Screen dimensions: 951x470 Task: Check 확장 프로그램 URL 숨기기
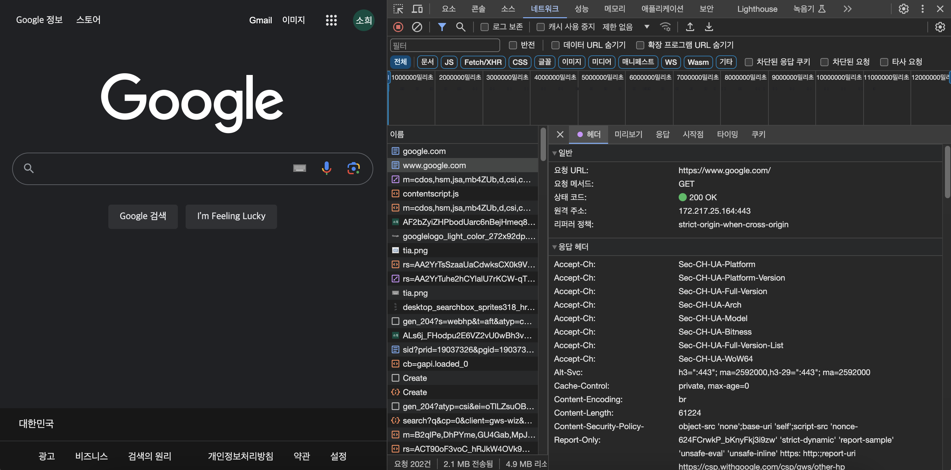(x=640, y=45)
